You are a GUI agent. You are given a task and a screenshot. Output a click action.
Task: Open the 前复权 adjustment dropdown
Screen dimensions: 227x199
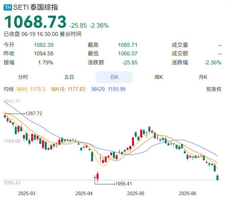click(214, 89)
